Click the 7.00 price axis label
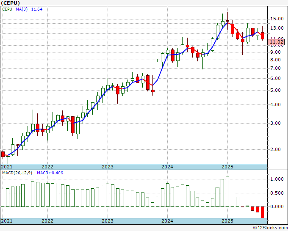Image resolution: width=288 pixels, height=231 pixels. point(276,68)
